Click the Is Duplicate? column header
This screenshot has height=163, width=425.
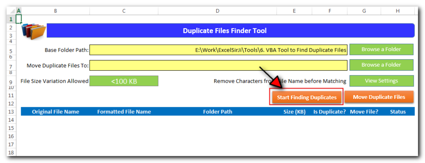(x=330, y=112)
